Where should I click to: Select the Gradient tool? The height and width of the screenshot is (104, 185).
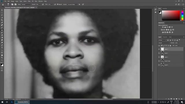tap(2, 38)
